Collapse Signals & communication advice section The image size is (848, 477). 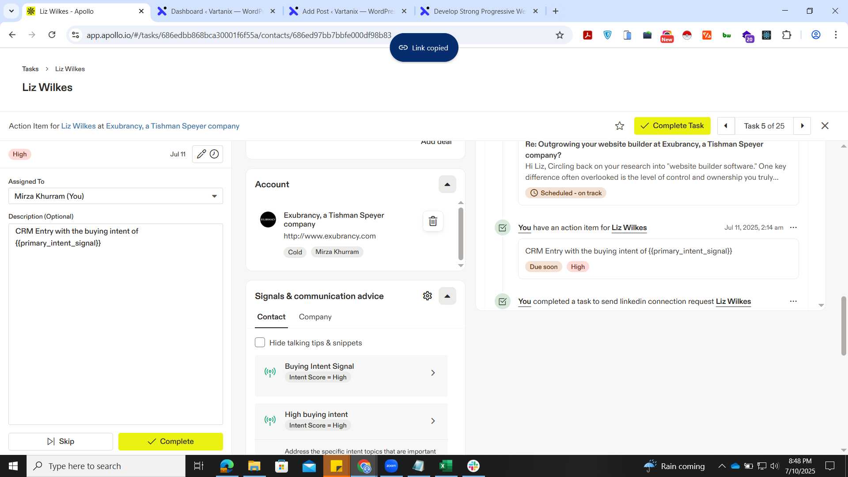pos(447,296)
